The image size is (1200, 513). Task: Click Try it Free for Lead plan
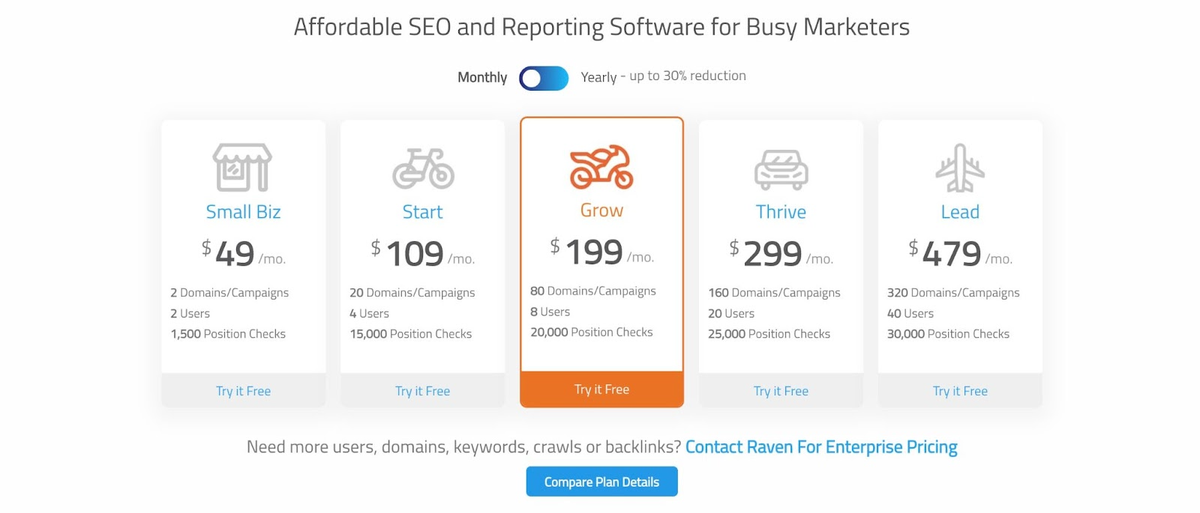[960, 391]
